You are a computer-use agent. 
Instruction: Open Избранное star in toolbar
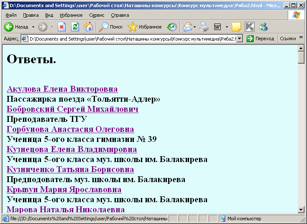click(145, 27)
